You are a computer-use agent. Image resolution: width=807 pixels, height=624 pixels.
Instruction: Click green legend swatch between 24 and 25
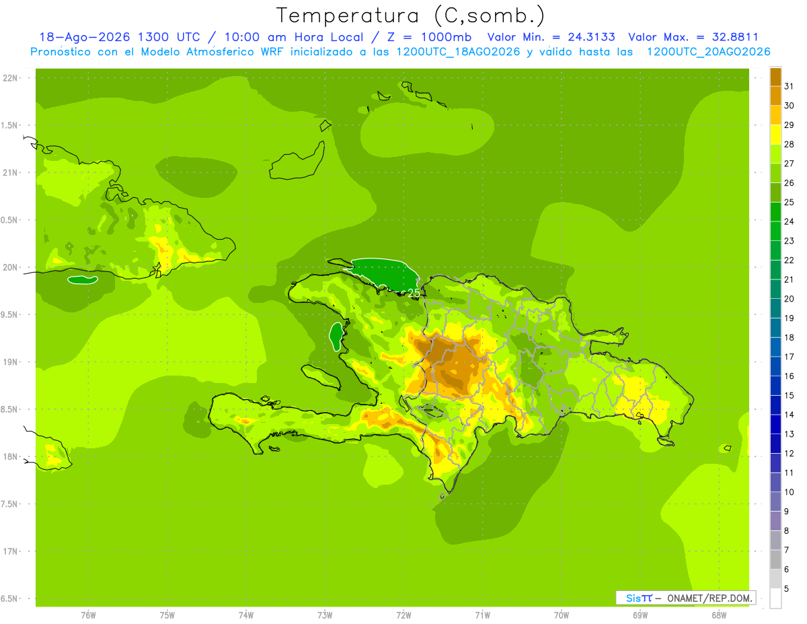775,212
